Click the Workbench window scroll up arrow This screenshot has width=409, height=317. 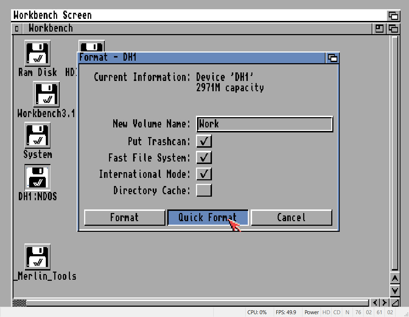click(395, 278)
